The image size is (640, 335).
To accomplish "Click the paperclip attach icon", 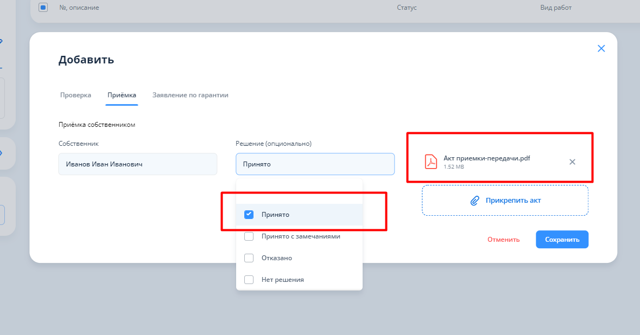I will coord(474,201).
